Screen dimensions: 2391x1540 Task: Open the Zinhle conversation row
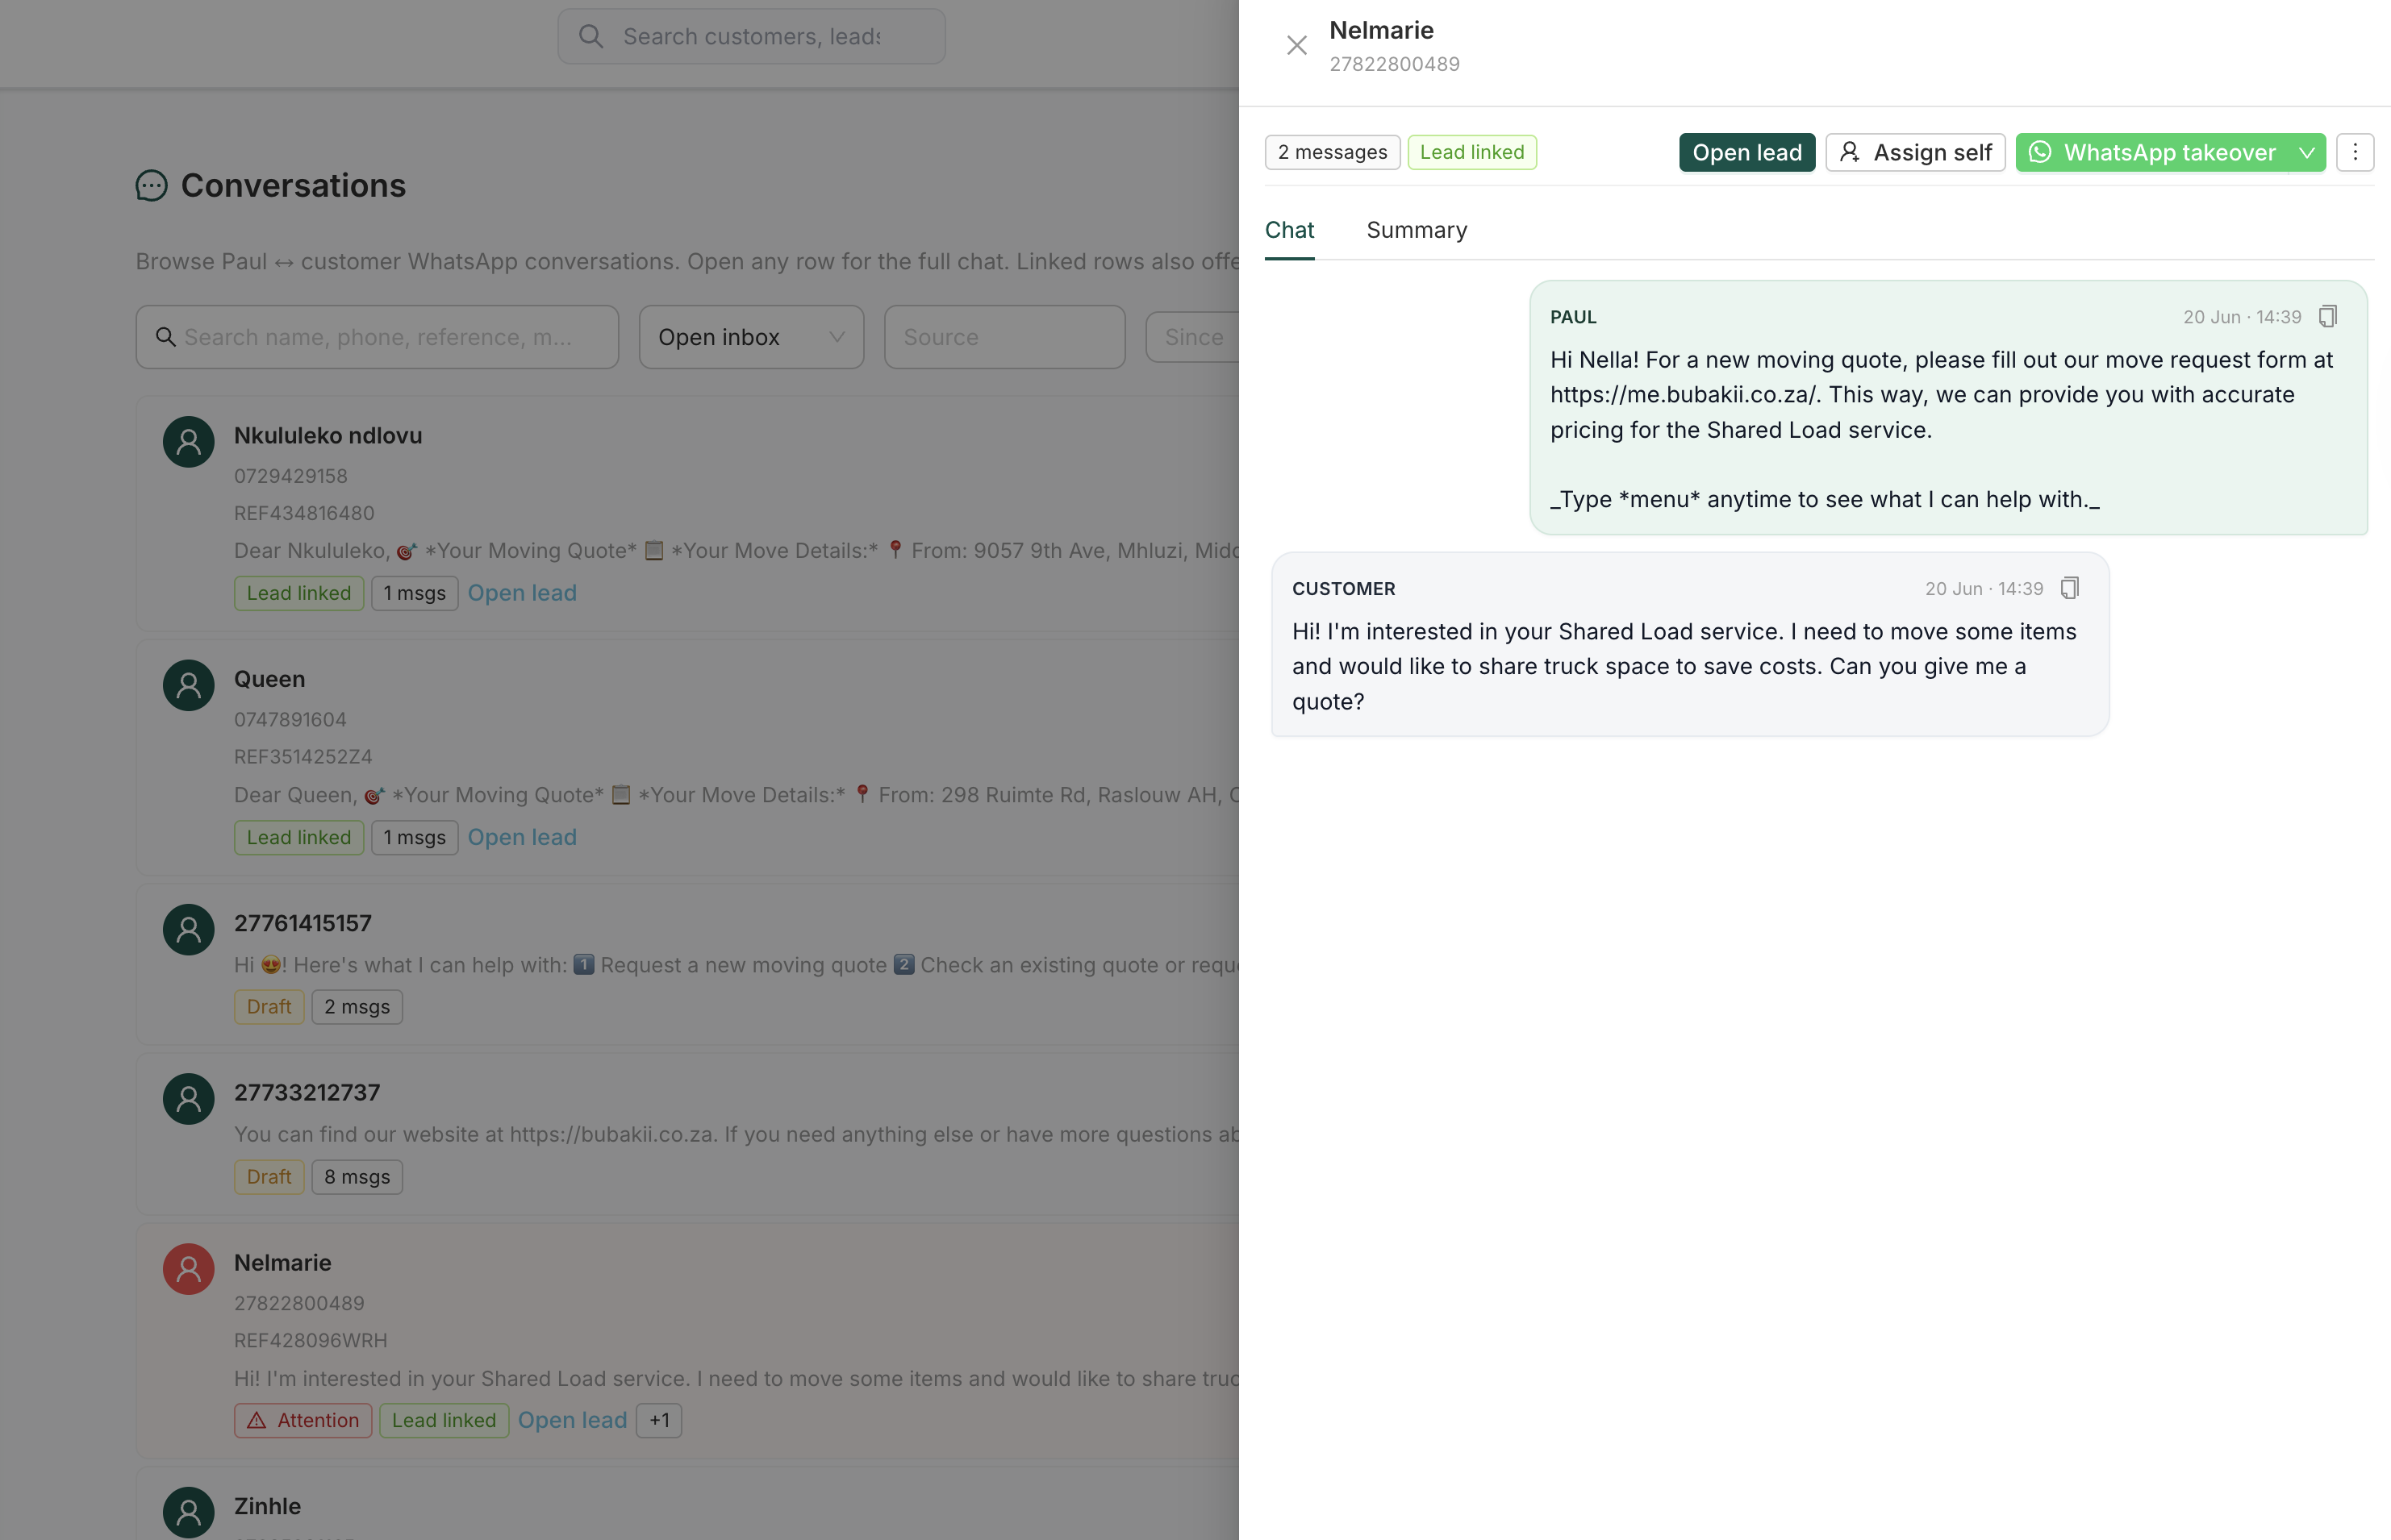pyautogui.click(x=688, y=1504)
